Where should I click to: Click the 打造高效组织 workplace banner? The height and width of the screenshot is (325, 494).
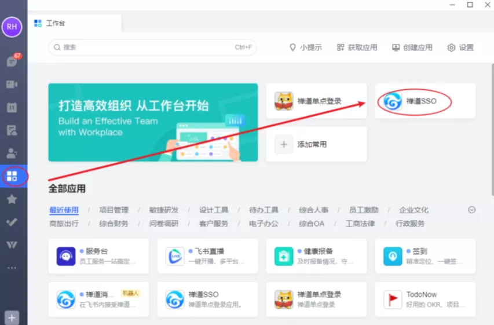[153, 122]
